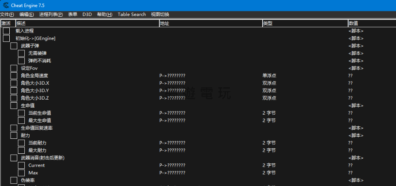
Task: Toggle the 设定Fov checkbox
Action: (14, 68)
